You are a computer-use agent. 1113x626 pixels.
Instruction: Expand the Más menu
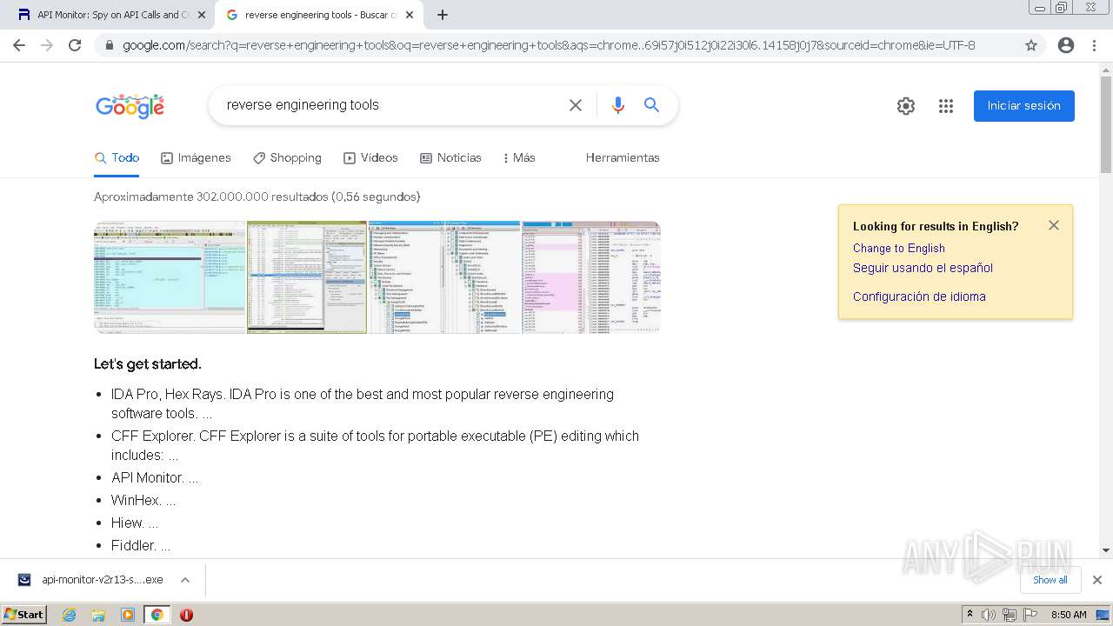pyautogui.click(x=519, y=158)
